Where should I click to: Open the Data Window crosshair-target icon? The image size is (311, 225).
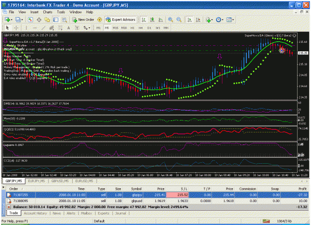coord(39,19)
